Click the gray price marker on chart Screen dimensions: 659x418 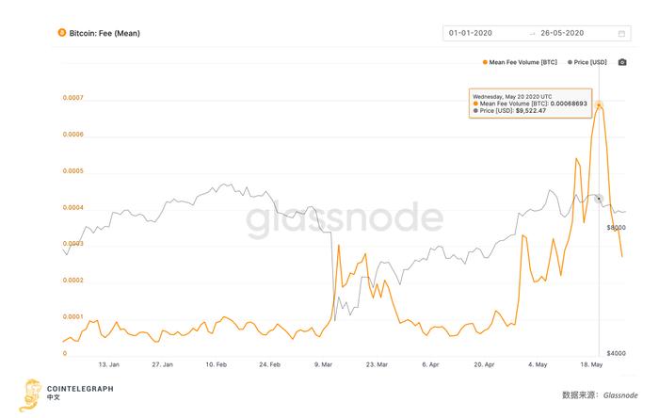pyautogui.click(x=600, y=198)
